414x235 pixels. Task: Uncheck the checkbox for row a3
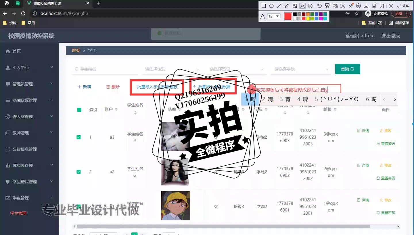[78, 137]
